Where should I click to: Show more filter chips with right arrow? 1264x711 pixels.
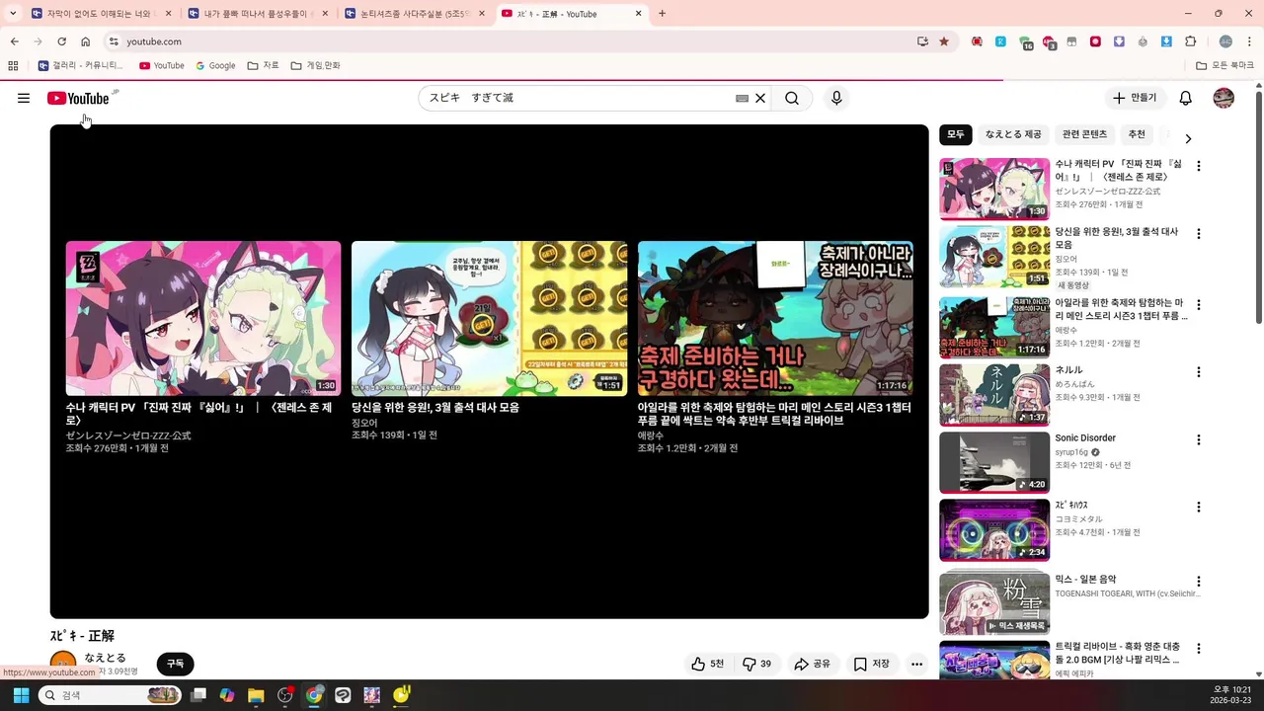coord(1188,138)
